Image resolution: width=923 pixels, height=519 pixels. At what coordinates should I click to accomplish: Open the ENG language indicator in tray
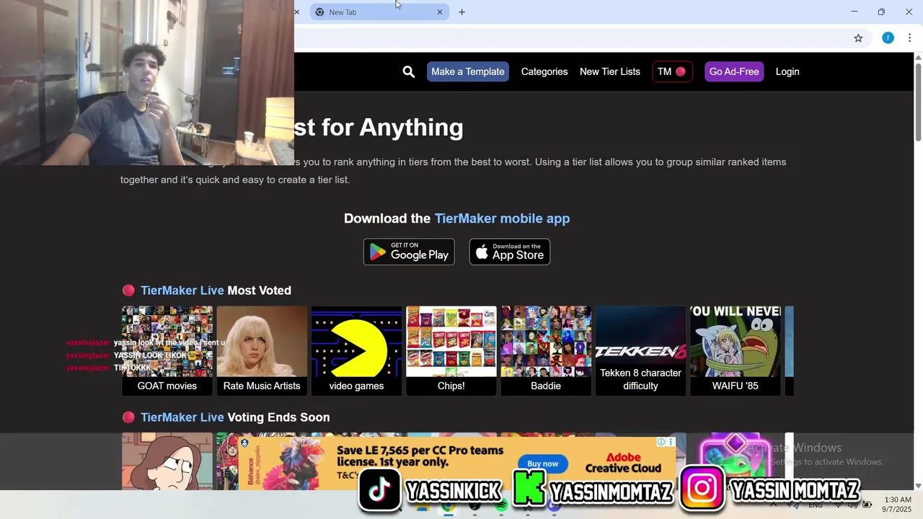click(x=816, y=506)
